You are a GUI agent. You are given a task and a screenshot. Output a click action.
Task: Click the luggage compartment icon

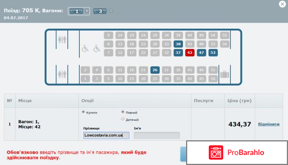coord(225,74)
